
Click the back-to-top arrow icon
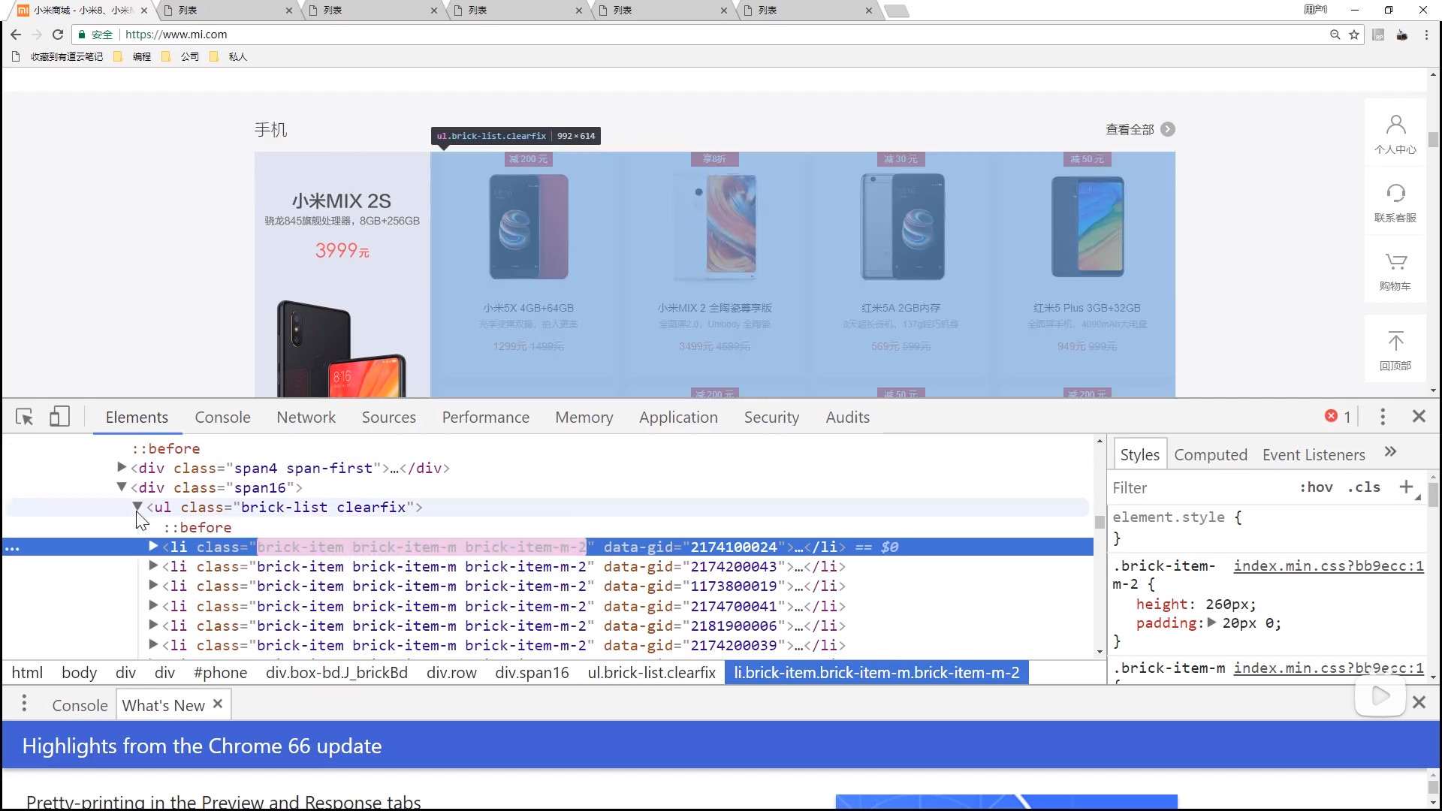(1395, 342)
